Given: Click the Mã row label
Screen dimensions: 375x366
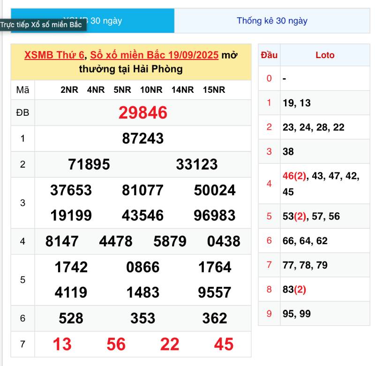Looking at the screenshot, I should pyautogui.click(x=22, y=90).
